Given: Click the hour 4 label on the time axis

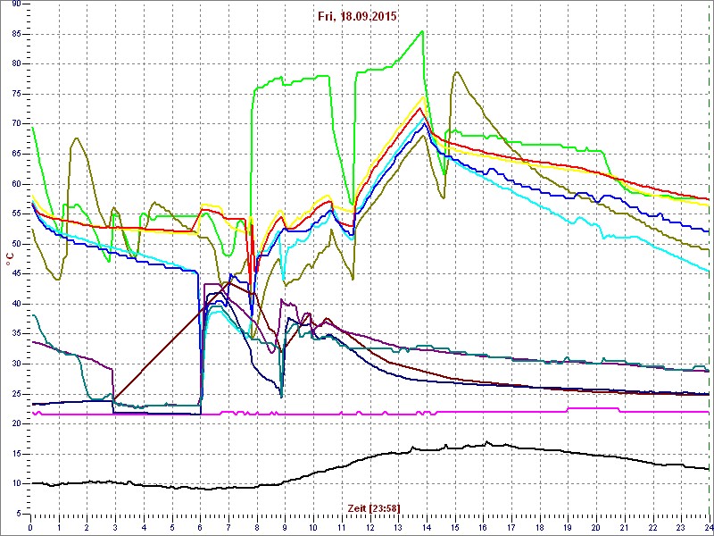Looking at the screenshot, I should coord(144,529).
